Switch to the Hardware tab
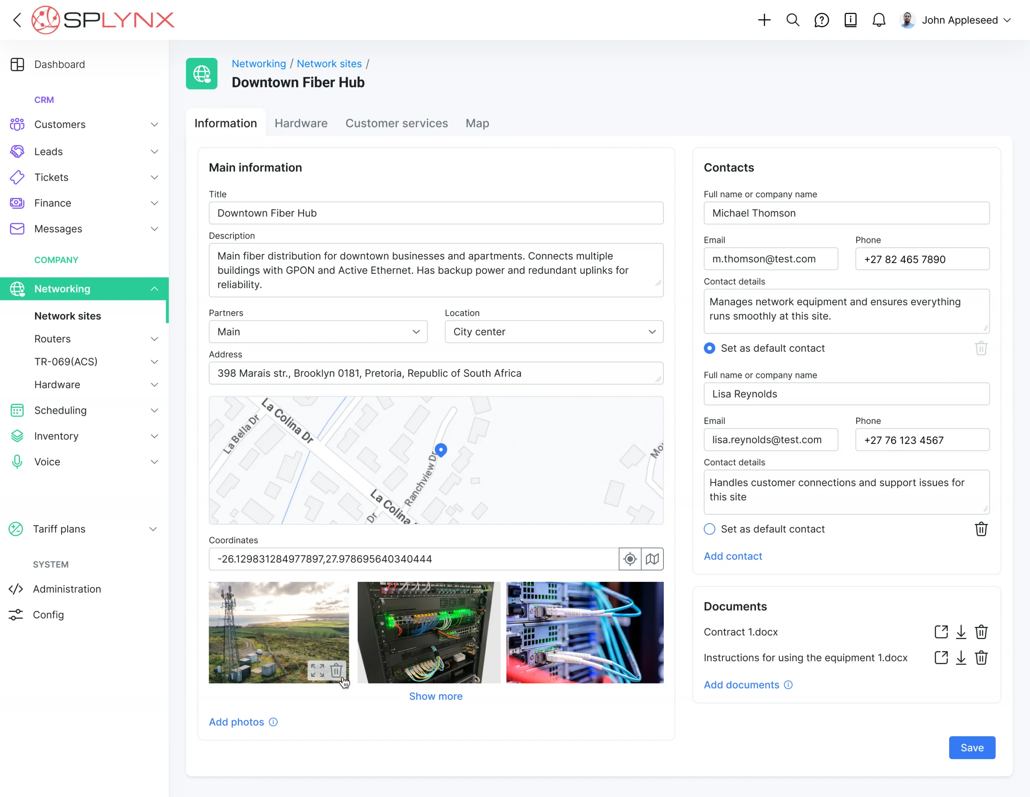Image resolution: width=1030 pixels, height=797 pixels. (301, 123)
